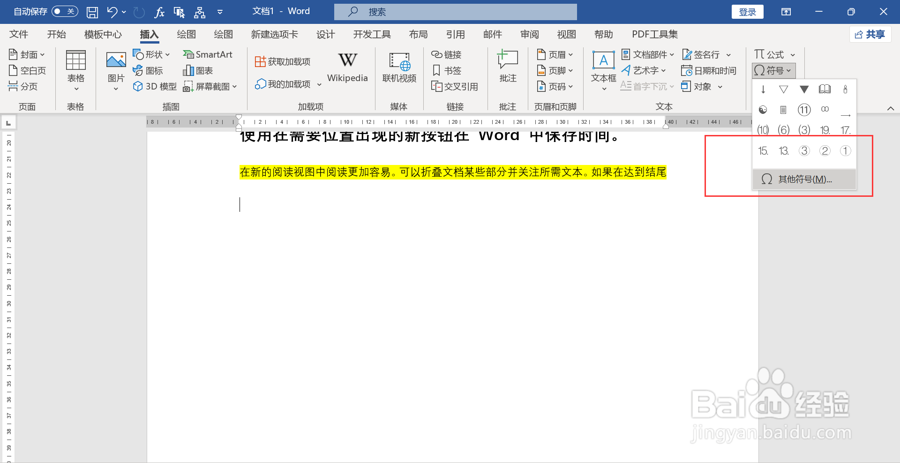
Task: Insert a 图表 chart
Action: pyautogui.click(x=198, y=71)
